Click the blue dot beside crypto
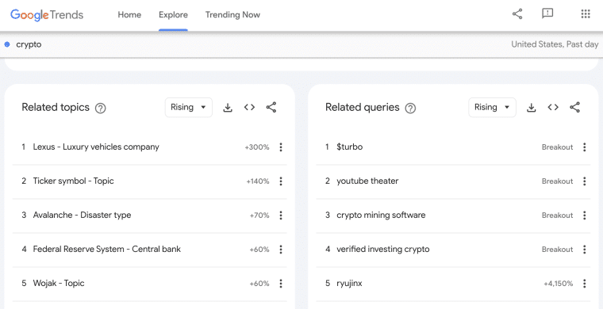 click(x=7, y=44)
